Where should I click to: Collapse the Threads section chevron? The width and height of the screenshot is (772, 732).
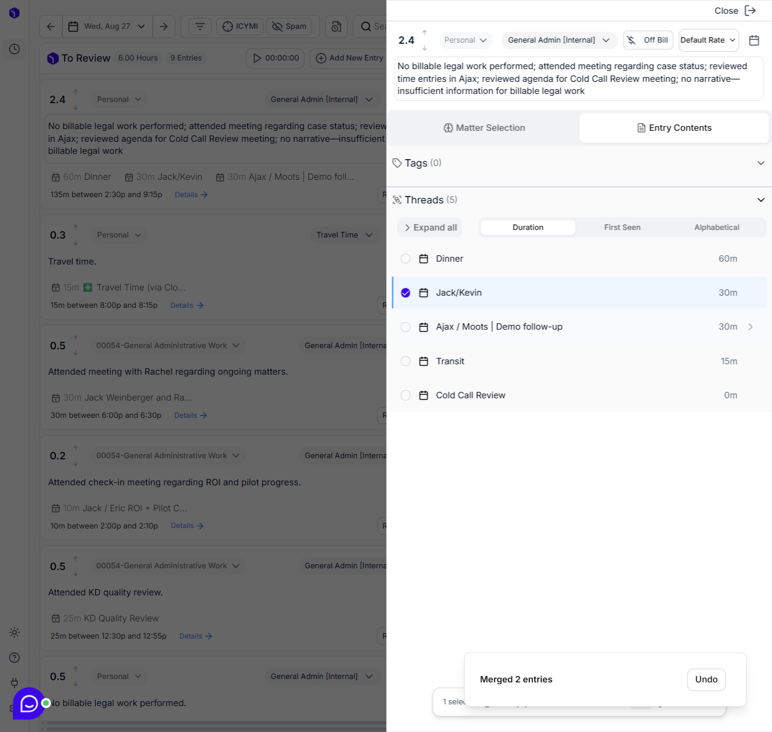[x=761, y=200]
